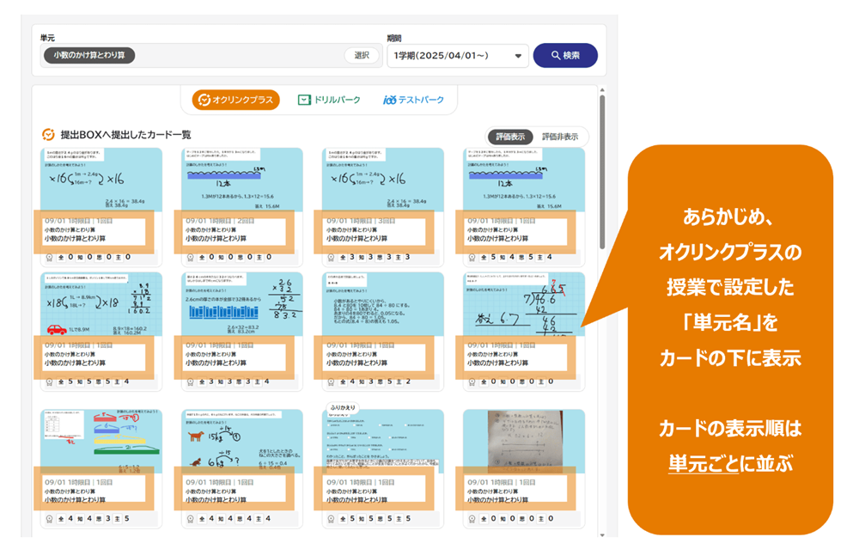Click the ドリルパーク book icon
Viewport: 859px width, 543px height.
pyautogui.click(x=304, y=101)
